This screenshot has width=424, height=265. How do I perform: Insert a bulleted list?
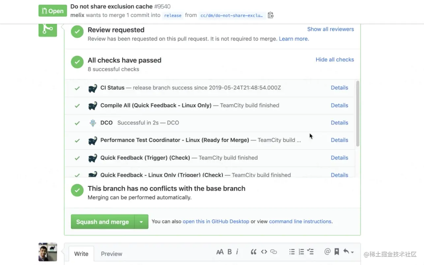tap(292, 252)
